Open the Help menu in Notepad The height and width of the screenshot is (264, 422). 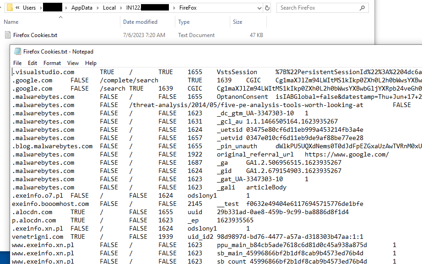(91, 63)
